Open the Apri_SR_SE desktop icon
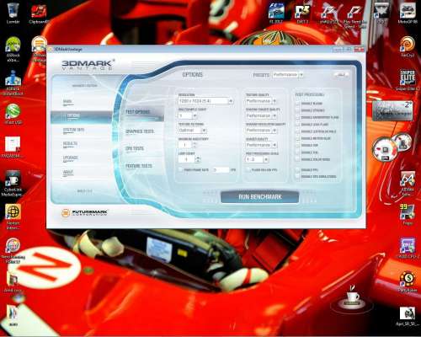The height and width of the screenshot is (337, 421). click(x=408, y=316)
